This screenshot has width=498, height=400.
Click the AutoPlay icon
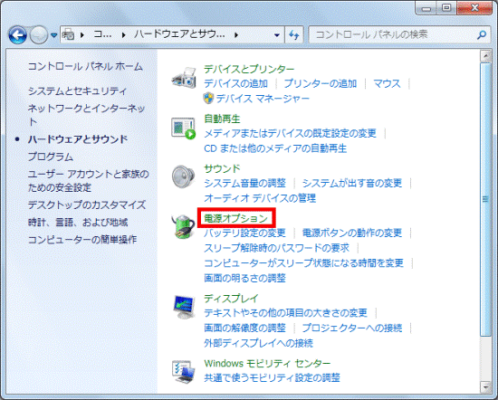(183, 128)
